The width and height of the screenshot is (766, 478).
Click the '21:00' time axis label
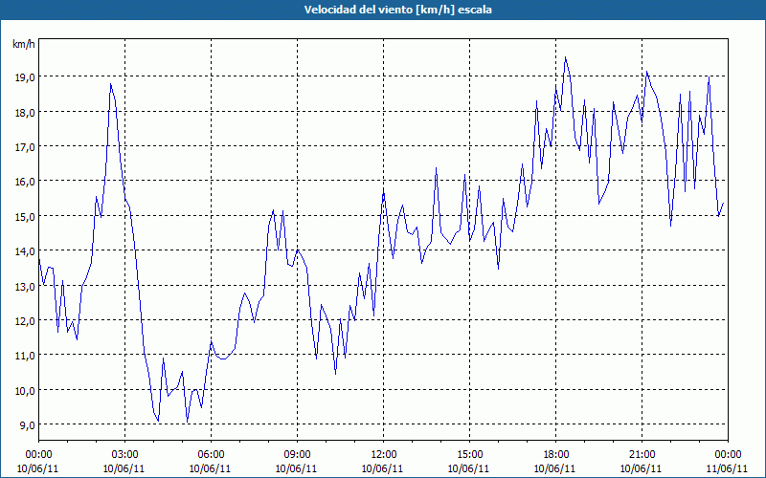[x=642, y=455]
